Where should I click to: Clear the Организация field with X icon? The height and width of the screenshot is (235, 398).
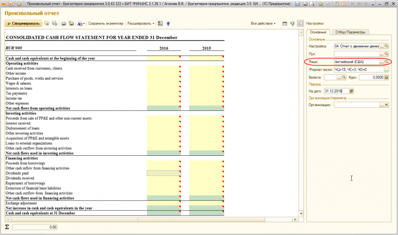(x=386, y=105)
